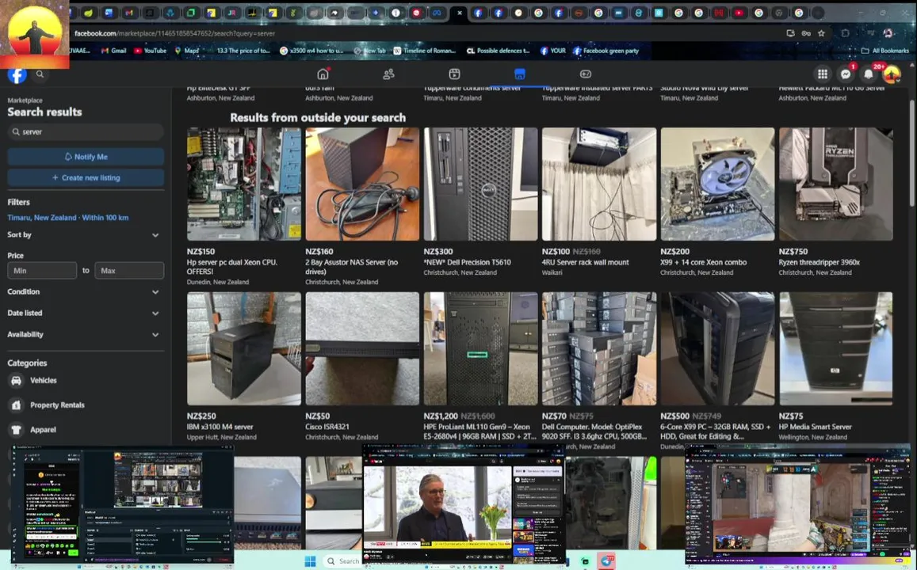The width and height of the screenshot is (917, 570).
Task: Open the '13.3 The price of to...' bookmark
Action: click(x=243, y=51)
